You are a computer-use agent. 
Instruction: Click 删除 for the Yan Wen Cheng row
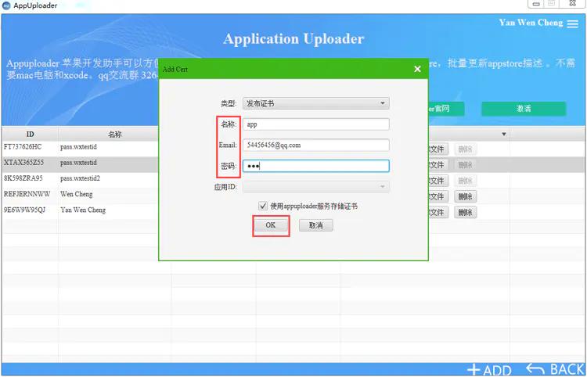[x=465, y=213]
